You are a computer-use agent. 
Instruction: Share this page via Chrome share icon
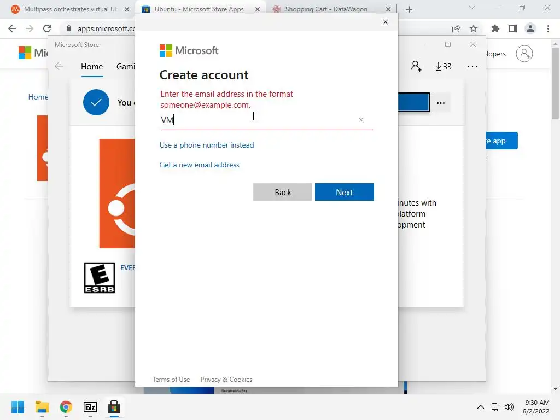(x=456, y=28)
